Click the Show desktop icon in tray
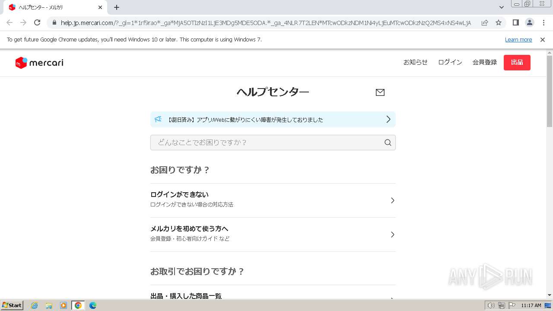 [x=548, y=305]
